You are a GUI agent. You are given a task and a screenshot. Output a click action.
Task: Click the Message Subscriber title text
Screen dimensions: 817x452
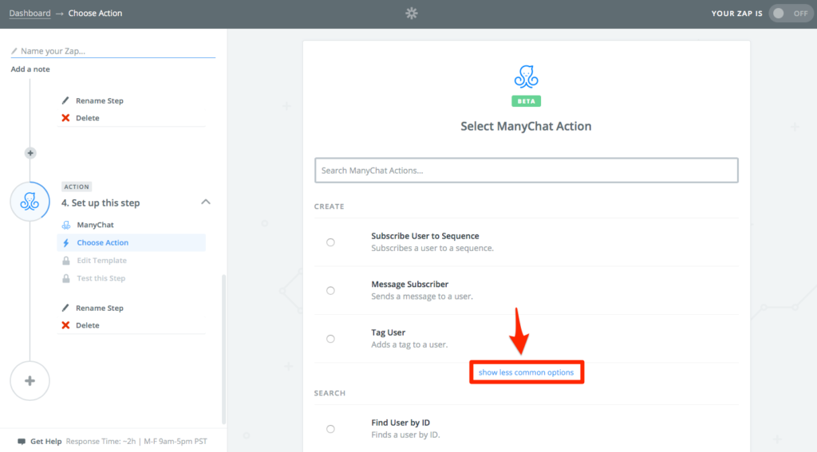coord(409,285)
